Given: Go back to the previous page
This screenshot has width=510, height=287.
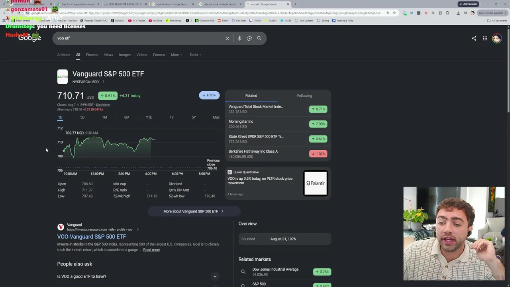Looking at the screenshot, I should coord(4,13).
